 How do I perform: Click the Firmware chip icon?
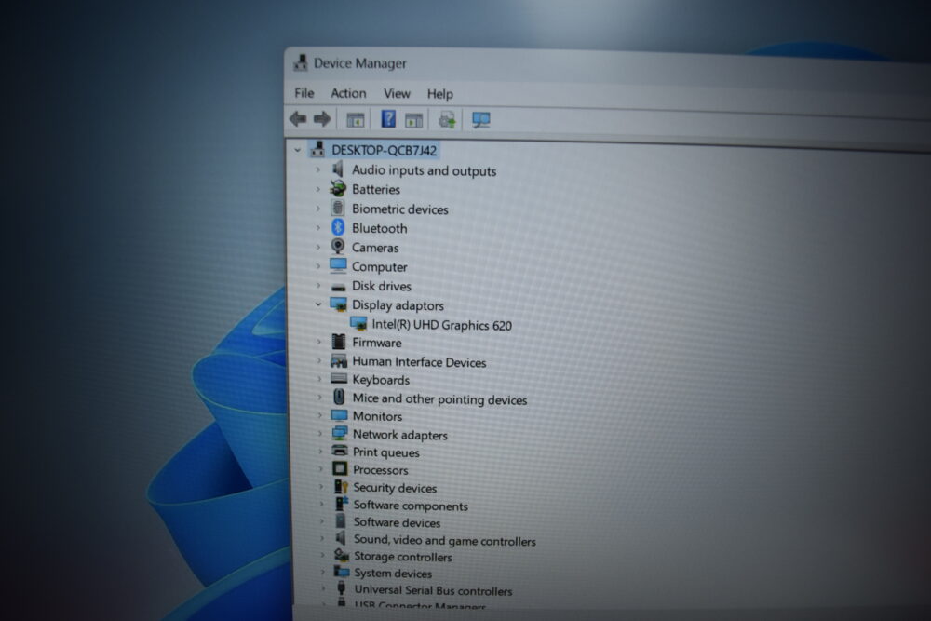[x=339, y=342]
